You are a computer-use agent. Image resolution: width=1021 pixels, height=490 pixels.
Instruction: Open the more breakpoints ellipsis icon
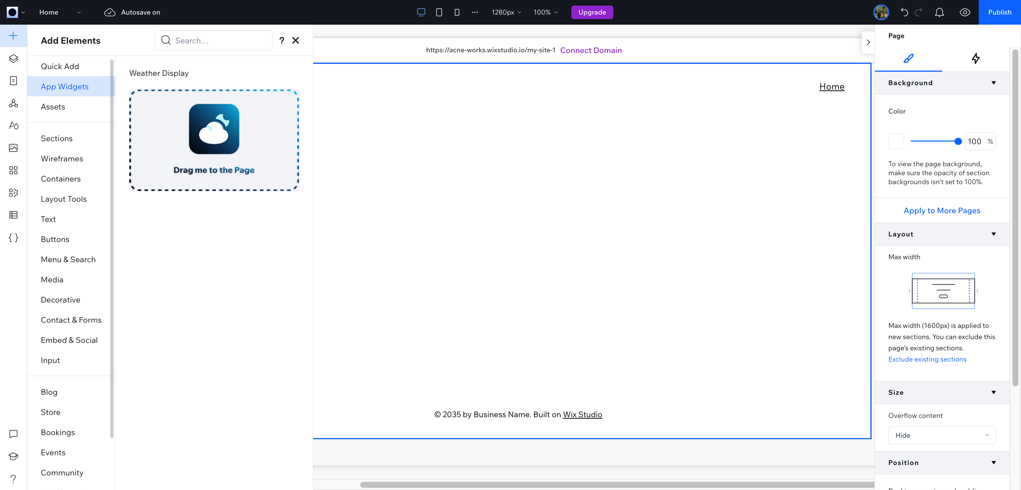[475, 12]
